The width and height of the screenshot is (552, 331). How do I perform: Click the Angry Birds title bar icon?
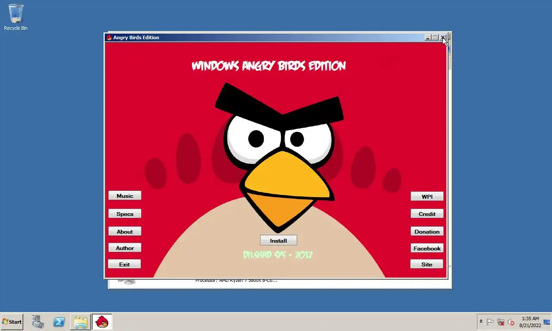click(x=109, y=37)
